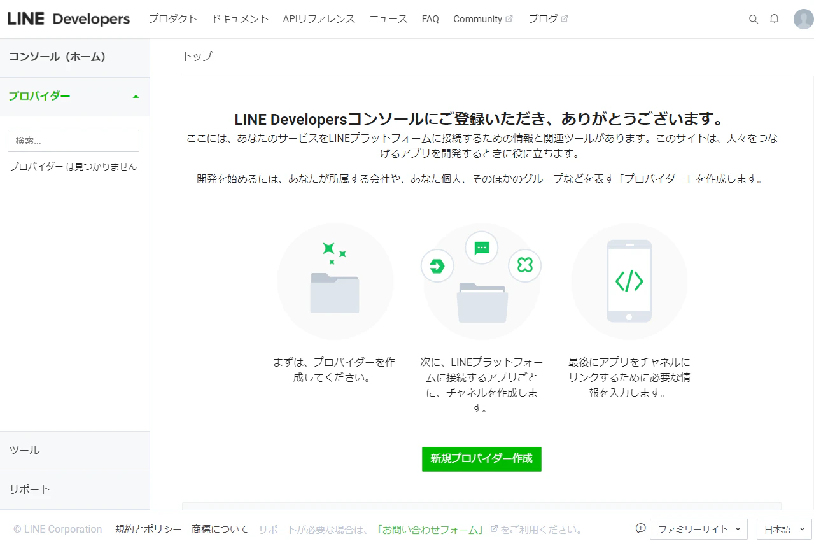Image resolution: width=814 pixels, height=548 pixels.
Task: Click the feedback plus bubble icon in footer
Action: (x=641, y=528)
